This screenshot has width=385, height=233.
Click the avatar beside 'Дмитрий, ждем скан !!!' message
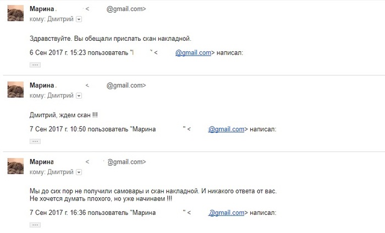(x=15, y=89)
